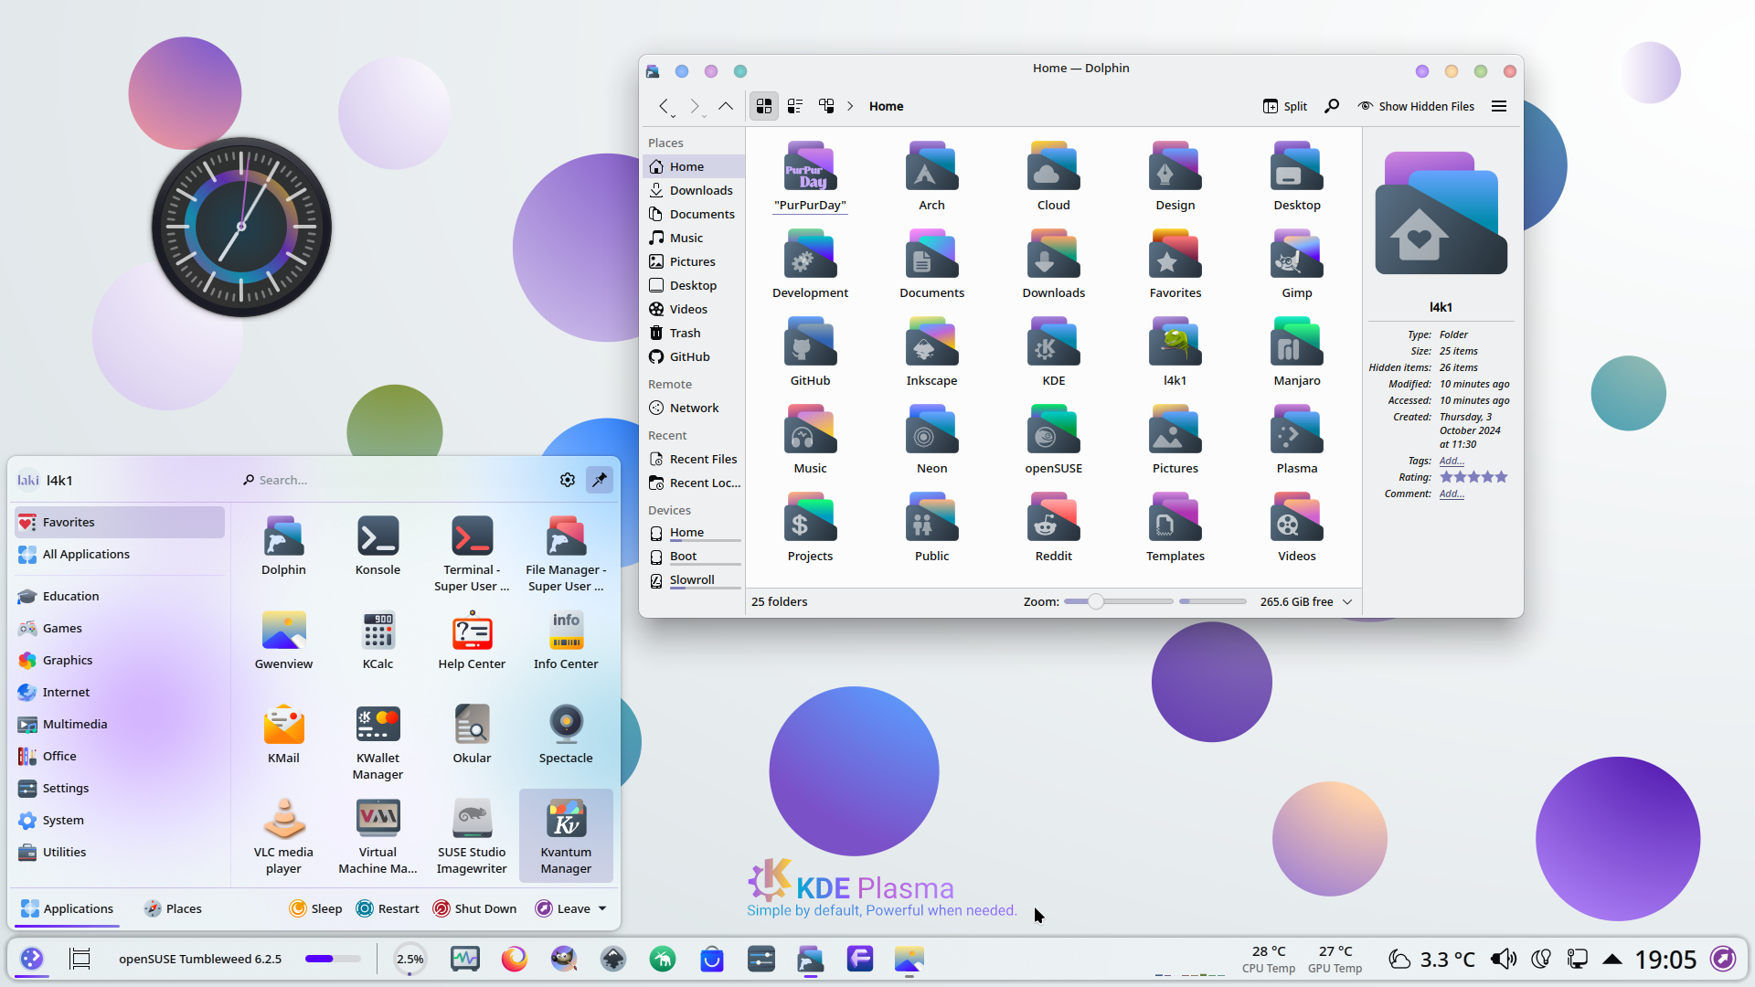Image resolution: width=1755 pixels, height=987 pixels.
Task: Go up one folder level in Dolphin
Action: (x=726, y=106)
